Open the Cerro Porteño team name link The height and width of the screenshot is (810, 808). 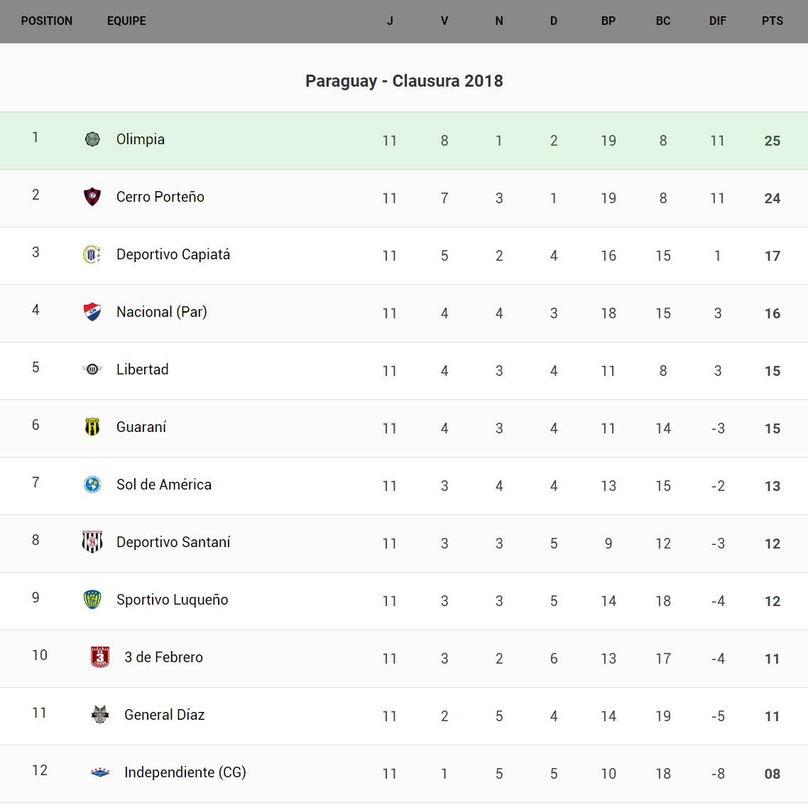[160, 197]
